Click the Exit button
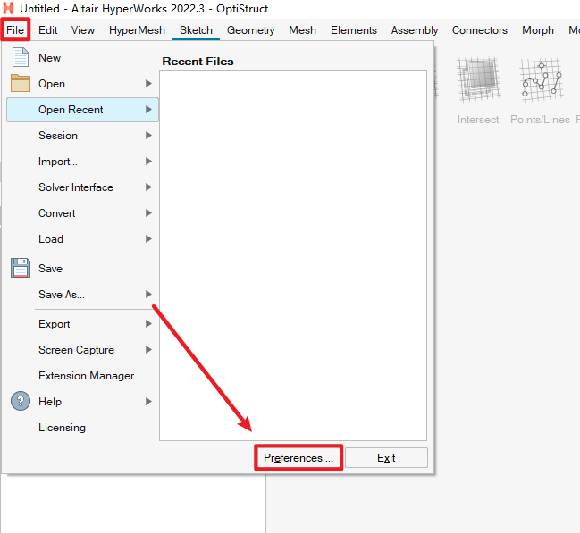Viewport: 580px width, 533px height. coord(386,458)
